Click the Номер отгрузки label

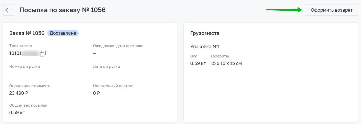point(25,67)
